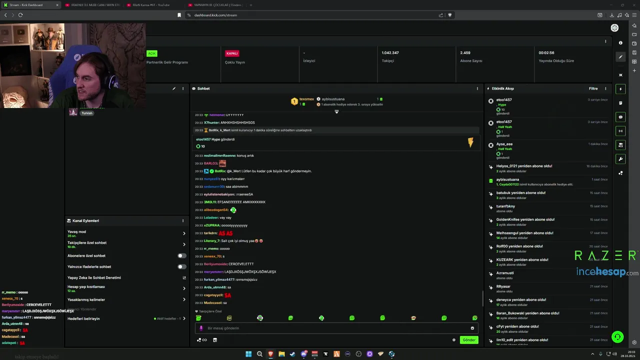
Task: Open Discord from the taskbar
Action: pos(303,354)
